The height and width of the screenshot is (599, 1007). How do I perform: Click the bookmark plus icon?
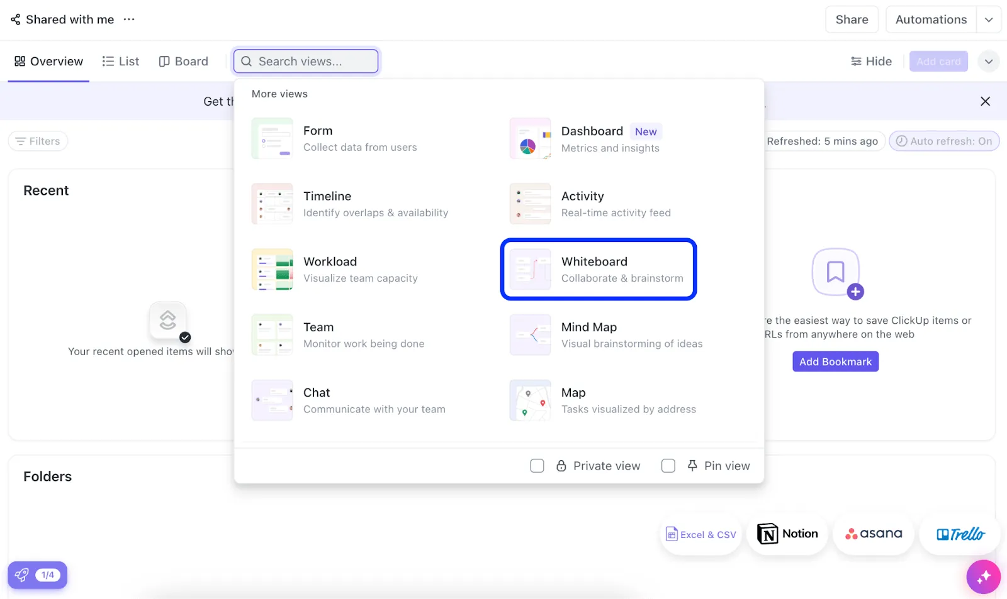click(x=855, y=292)
